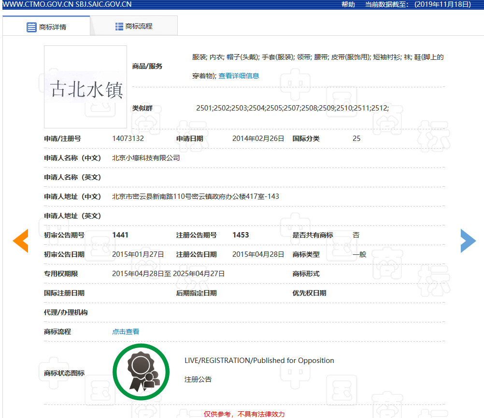
Task: Switch to the 商标流程 tab
Action: coord(134,26)
